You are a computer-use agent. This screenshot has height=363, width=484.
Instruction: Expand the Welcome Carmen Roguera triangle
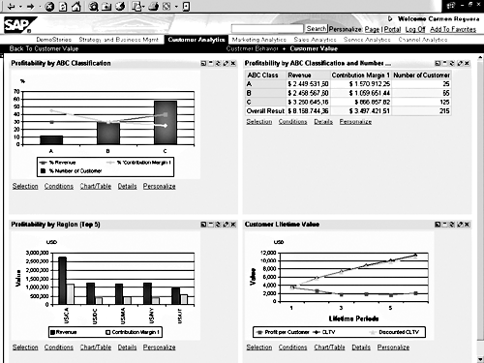click(x=390, y=19)
